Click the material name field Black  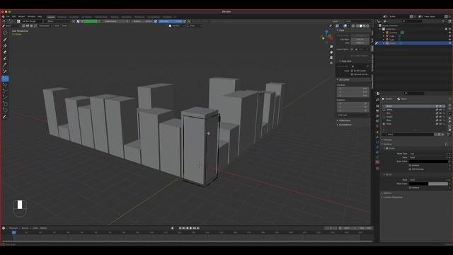point(411,135)
